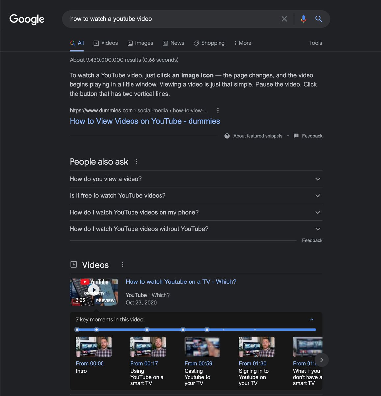Clear the search box with X icon

pyautogui.click(x=284, y=19)
